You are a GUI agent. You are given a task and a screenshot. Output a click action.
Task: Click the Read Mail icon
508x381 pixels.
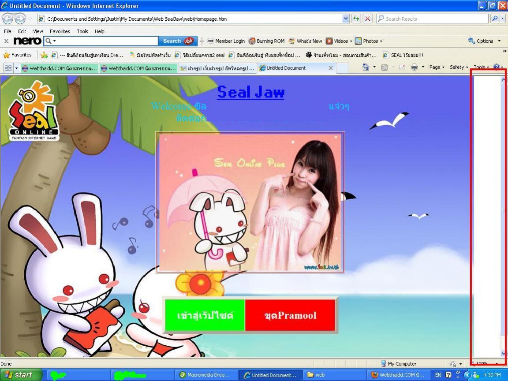(x=402, y=67)
